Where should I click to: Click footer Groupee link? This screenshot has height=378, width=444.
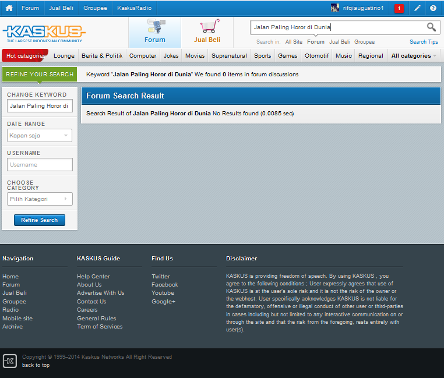point(14,302)
